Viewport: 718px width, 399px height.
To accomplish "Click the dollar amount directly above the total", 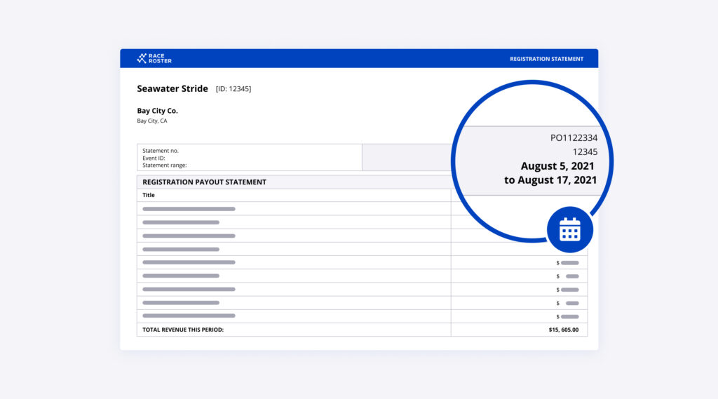I will point(568,316).
